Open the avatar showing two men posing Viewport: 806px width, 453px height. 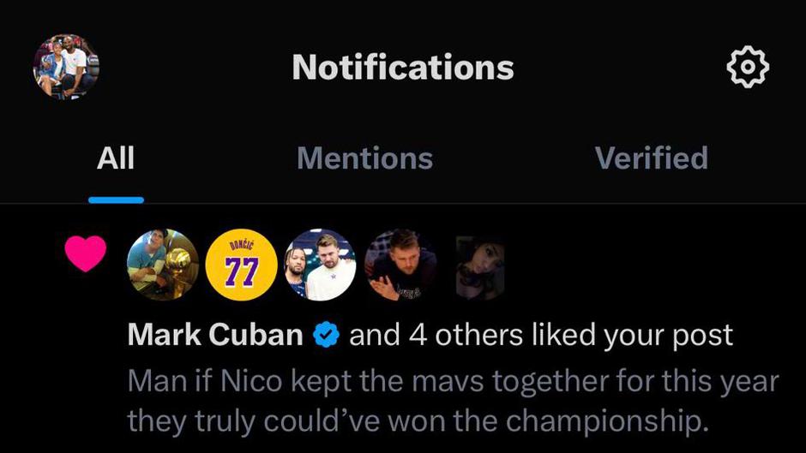point(321,265)
